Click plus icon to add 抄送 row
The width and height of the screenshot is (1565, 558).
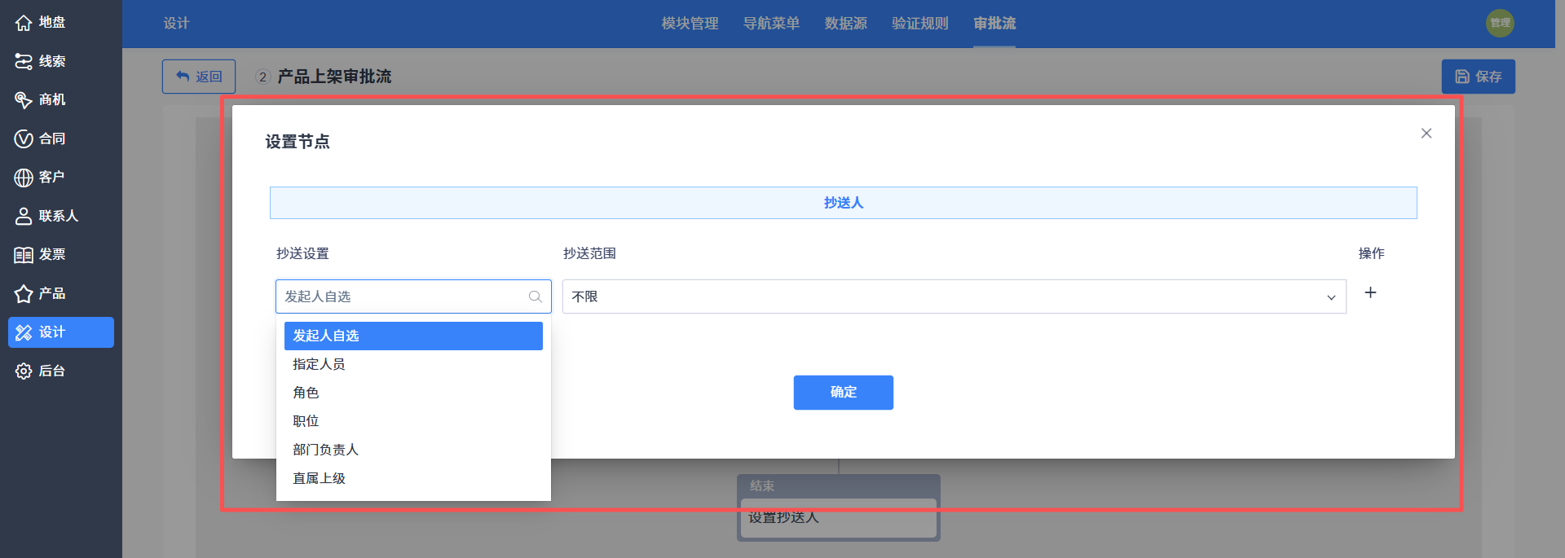(1370, 292)
